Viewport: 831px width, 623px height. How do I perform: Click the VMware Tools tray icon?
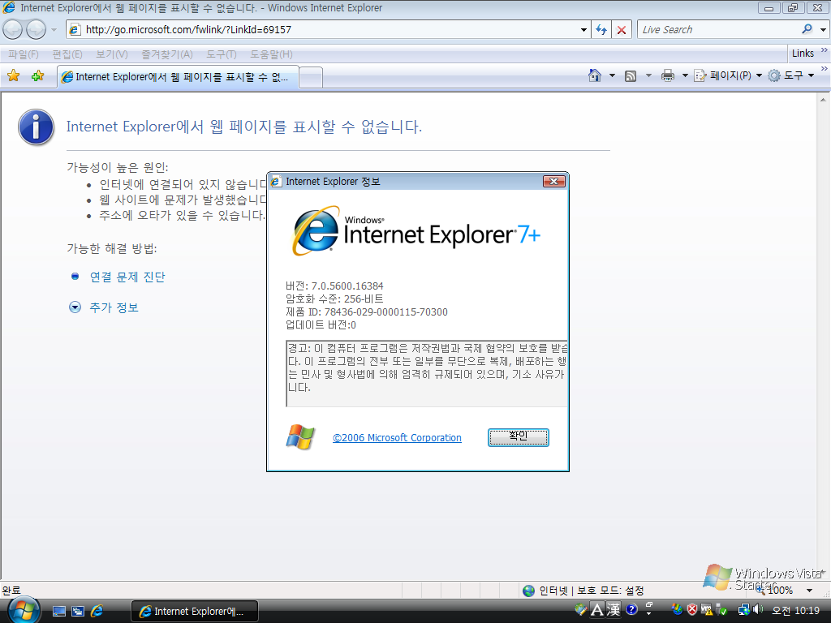[x=708, y=610]
